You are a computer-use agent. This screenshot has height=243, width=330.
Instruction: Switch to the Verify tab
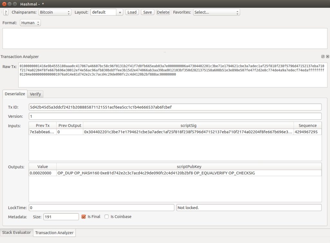click(35, 94)
